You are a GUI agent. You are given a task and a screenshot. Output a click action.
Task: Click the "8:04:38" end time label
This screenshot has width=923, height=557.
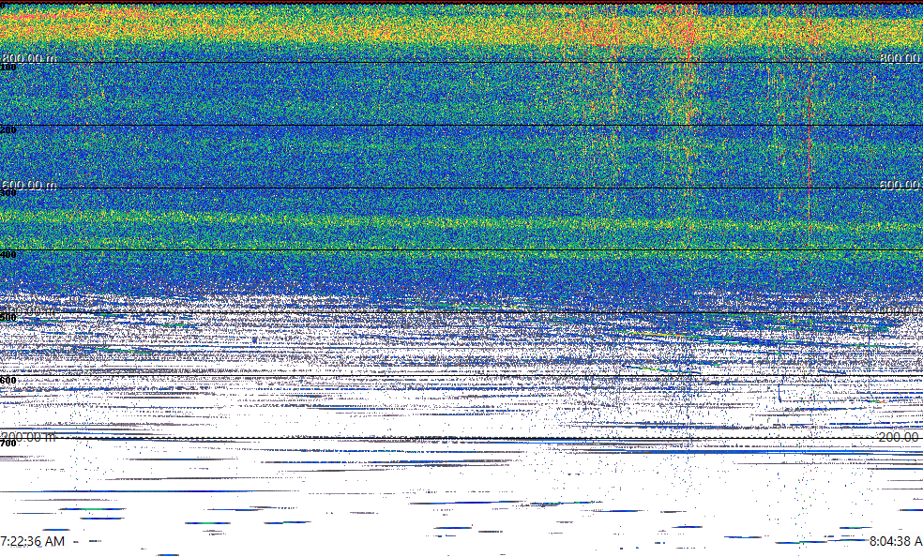click(889, 541)
